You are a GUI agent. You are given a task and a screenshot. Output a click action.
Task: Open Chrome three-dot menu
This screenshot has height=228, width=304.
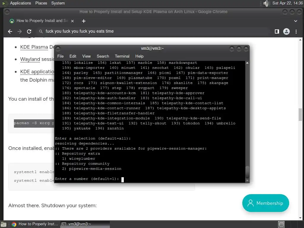pos(296,31)
